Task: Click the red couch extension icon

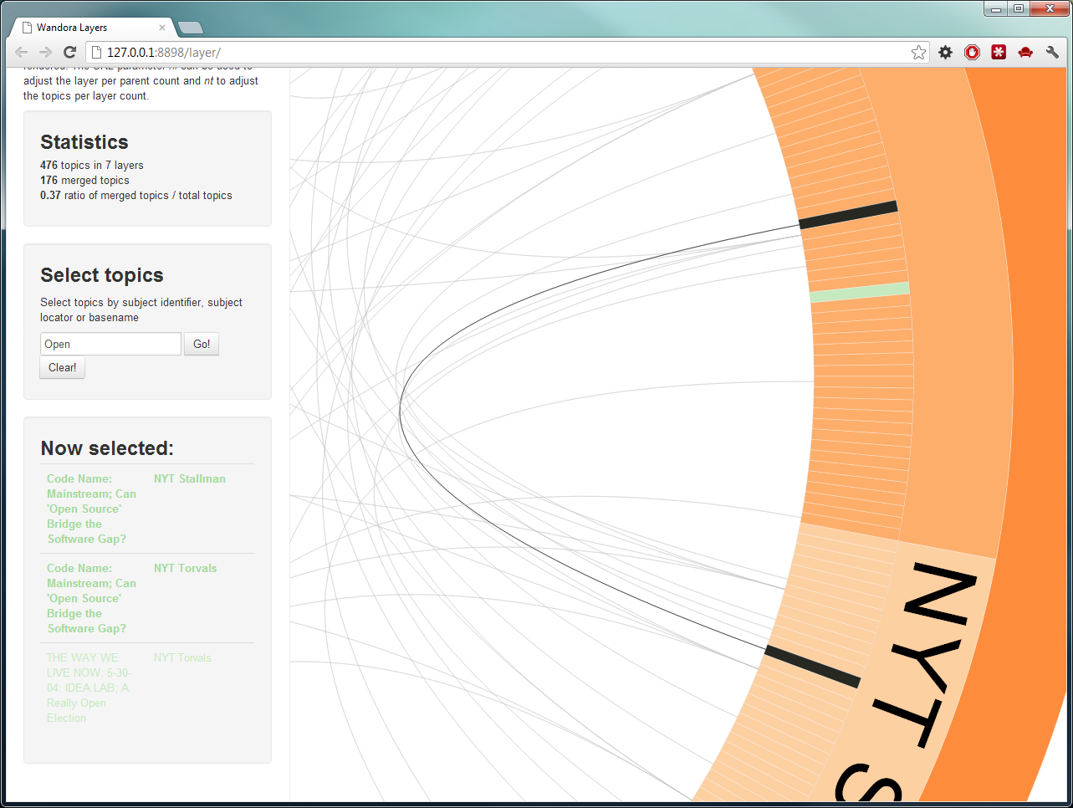Action: tap(1025, 53)
